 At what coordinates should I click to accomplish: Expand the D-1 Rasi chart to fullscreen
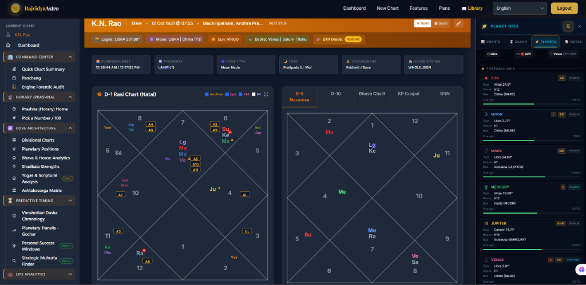pos(266,94)
